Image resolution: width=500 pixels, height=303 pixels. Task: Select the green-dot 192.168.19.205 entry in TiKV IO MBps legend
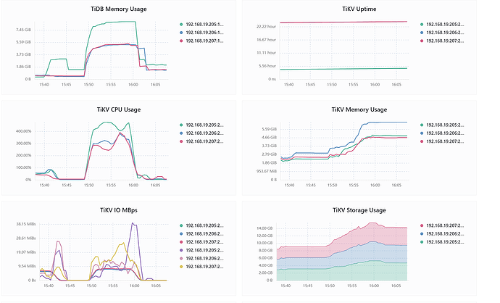tap(201, 225)
